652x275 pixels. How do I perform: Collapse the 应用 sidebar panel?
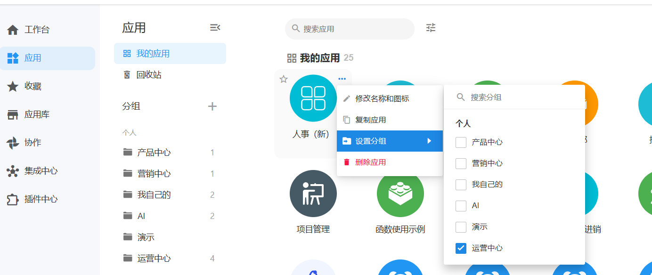coord(215,28)
